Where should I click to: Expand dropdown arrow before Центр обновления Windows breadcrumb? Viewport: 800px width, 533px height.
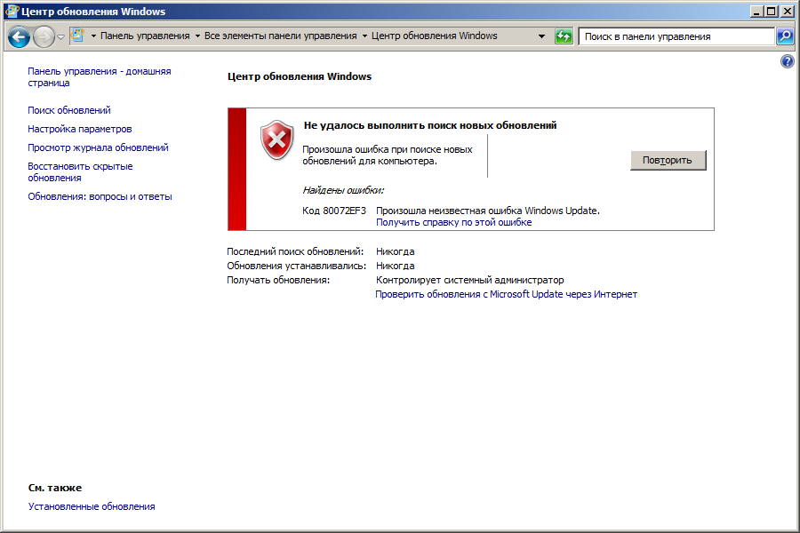364,36
